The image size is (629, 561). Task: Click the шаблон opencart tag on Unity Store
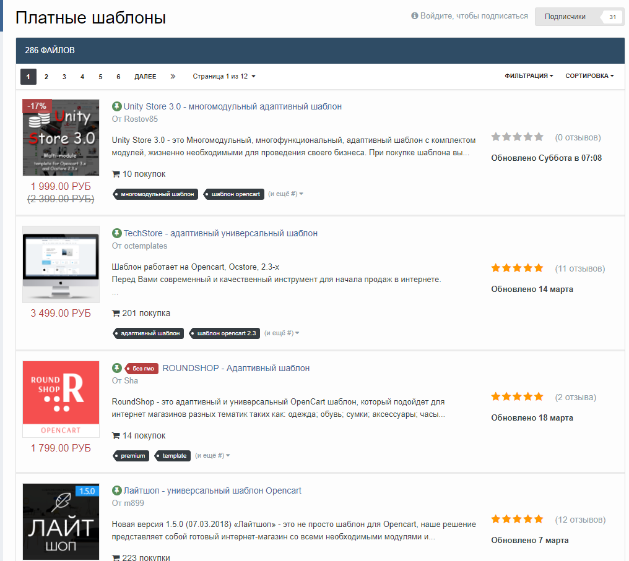pyautogui.click(x=234, y=194)
